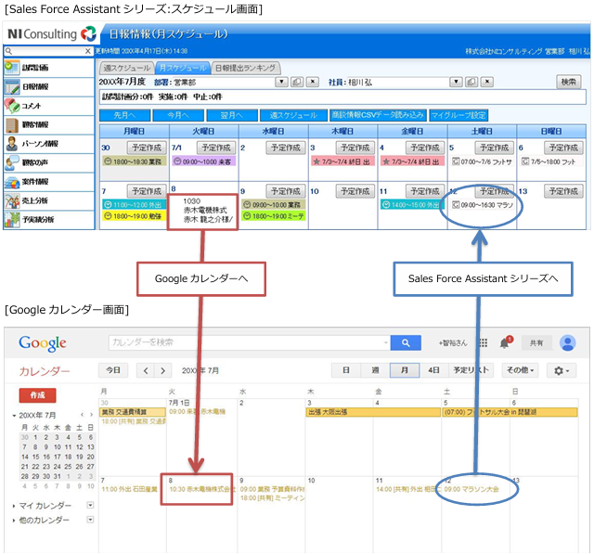Select 月 view in Google Calendar
This screenshot has width=594, height=554.
point(405,370)
